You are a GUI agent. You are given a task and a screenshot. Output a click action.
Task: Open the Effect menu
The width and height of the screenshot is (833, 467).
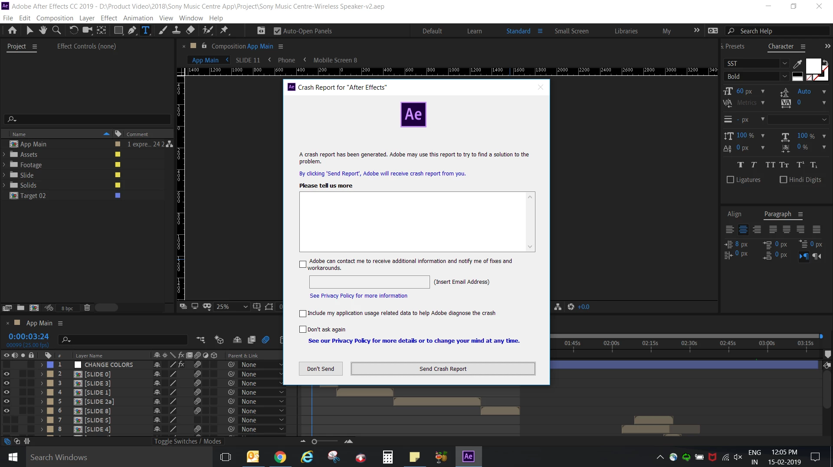[x=109, y=18]
